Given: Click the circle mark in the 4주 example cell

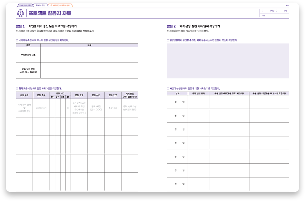Looking at the screenshot, I should (68, 108).
